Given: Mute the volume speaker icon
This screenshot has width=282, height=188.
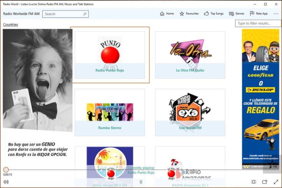Looking at the screenshot, I should pos(6,182).
